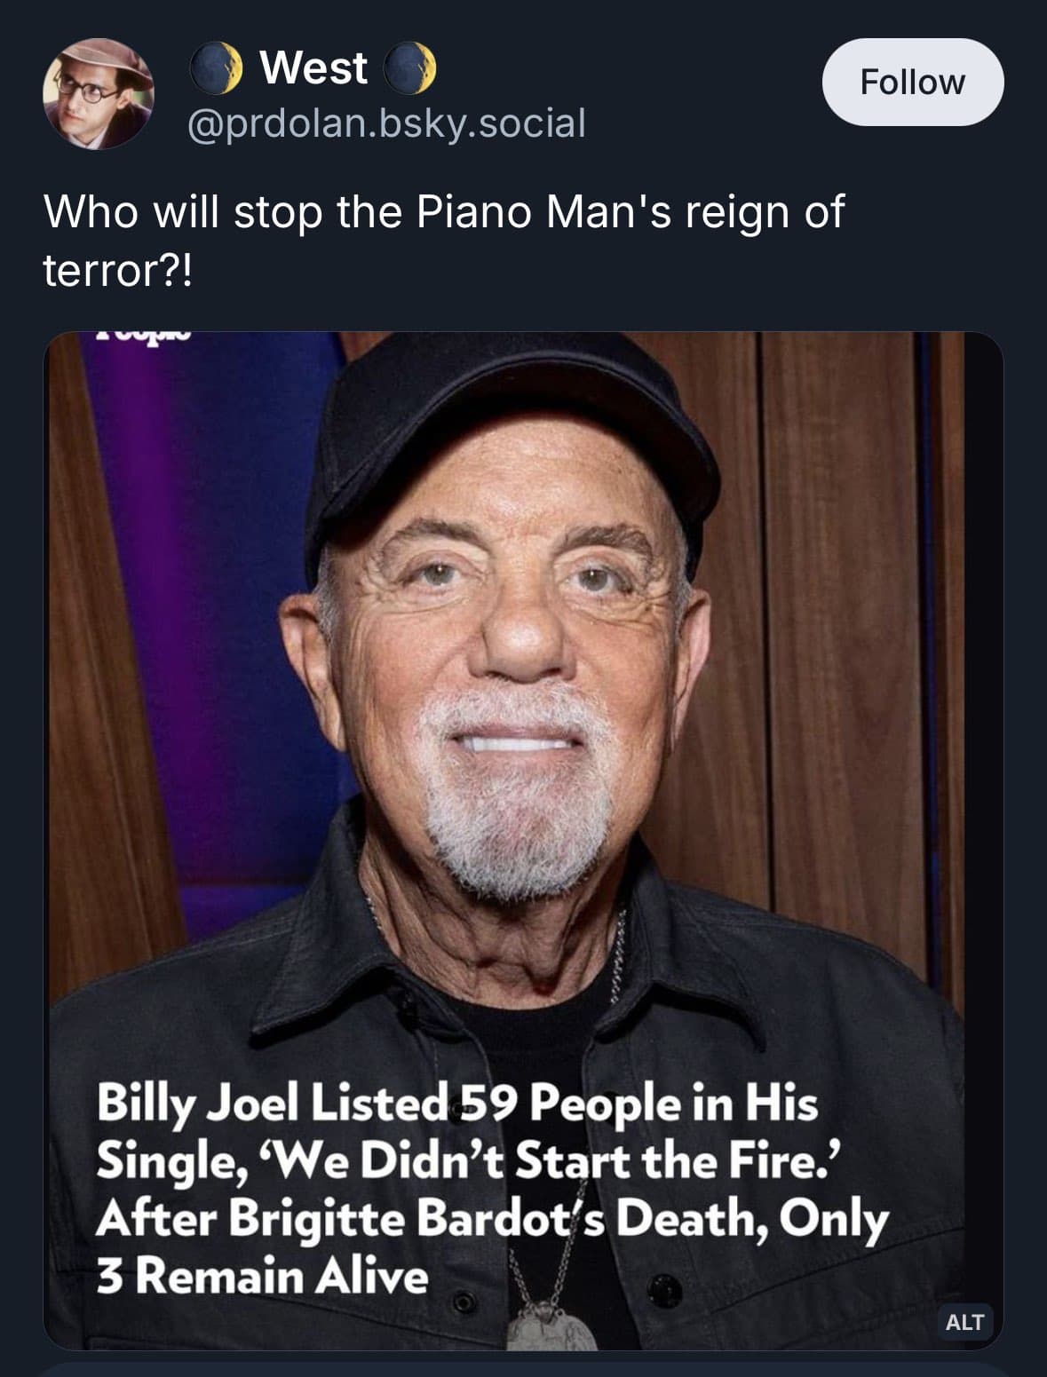Click the pendant on the man's necklace
This screenshot has height=1377, width=1047.
[x=551, y=1329]
